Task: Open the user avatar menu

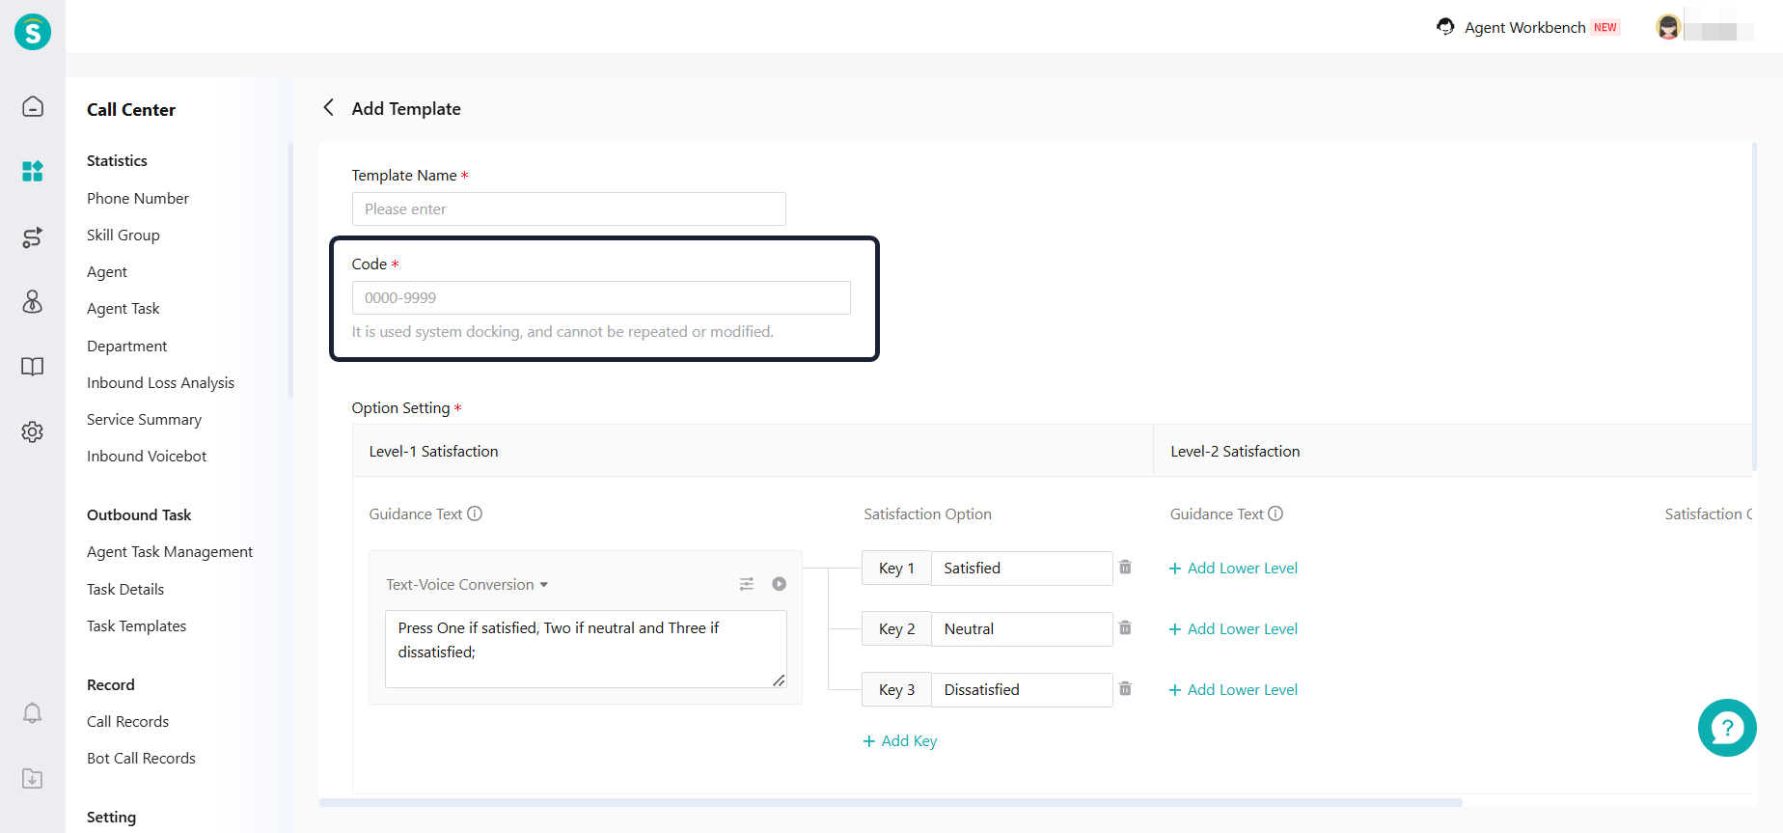Action: 1669,27
